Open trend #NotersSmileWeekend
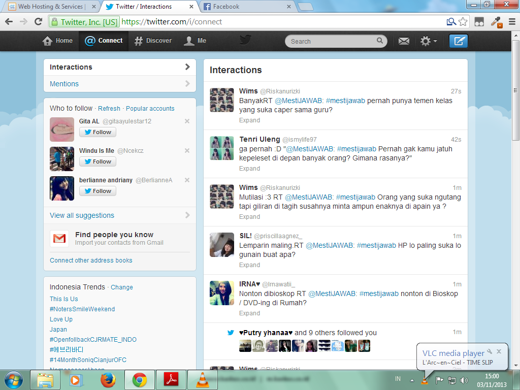The image size is (520, 390). pos(82,309)
